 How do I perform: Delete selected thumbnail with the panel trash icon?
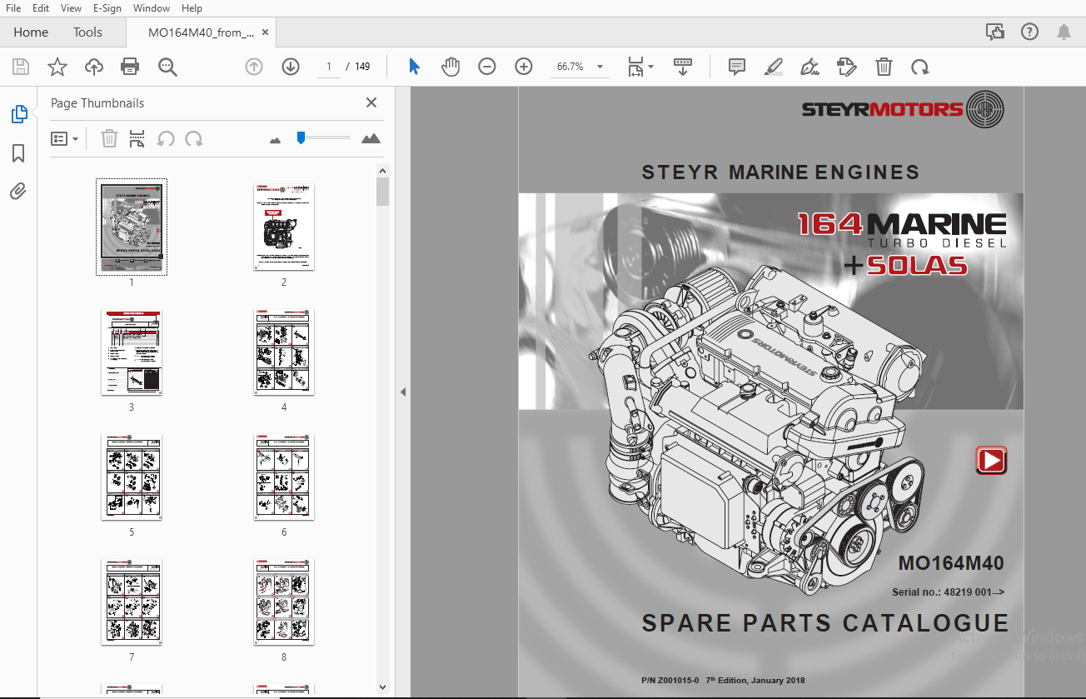[x=109, y=139]
